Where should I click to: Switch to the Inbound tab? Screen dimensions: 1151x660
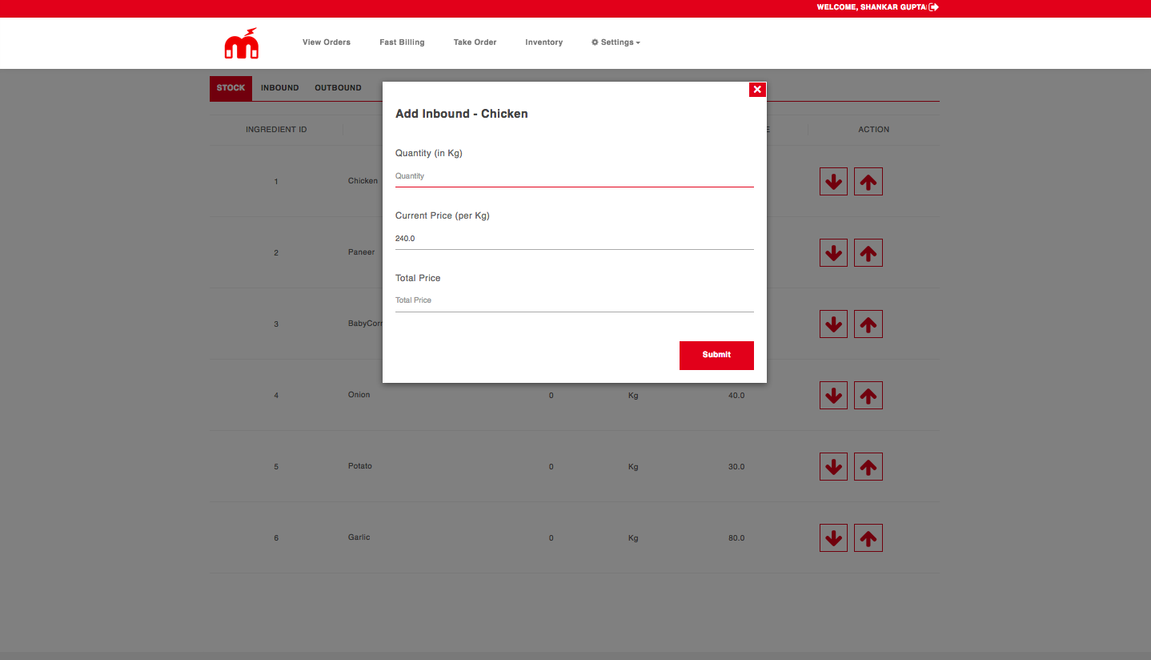tap(279, 88)
